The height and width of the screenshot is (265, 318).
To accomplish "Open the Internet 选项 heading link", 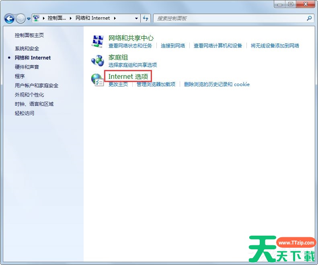I will (x=128, y=76).
